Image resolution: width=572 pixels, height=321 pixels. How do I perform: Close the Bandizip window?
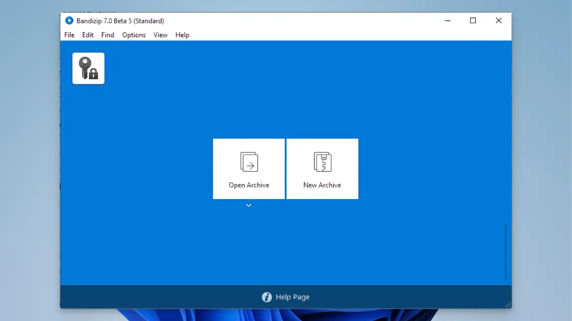click(499, 21)
